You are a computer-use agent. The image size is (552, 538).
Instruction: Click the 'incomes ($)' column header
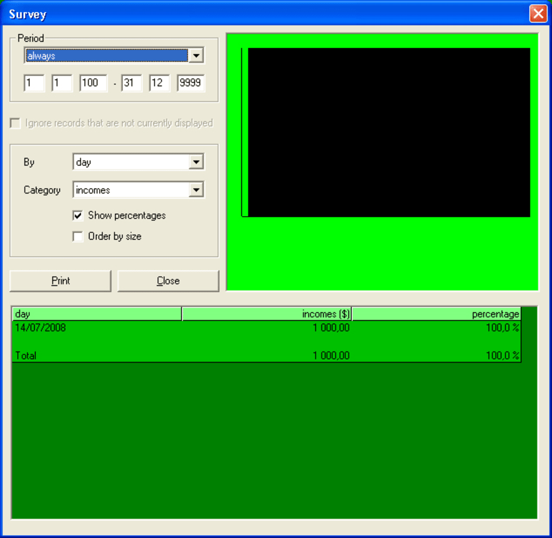click(266, 313)
